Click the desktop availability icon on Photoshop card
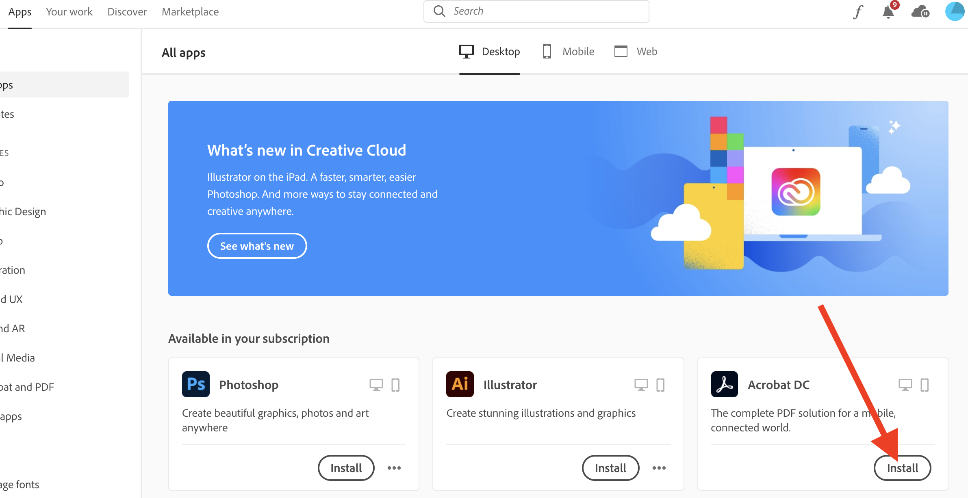The height and width of the screenshot is (498, 968). coord(375,384)
